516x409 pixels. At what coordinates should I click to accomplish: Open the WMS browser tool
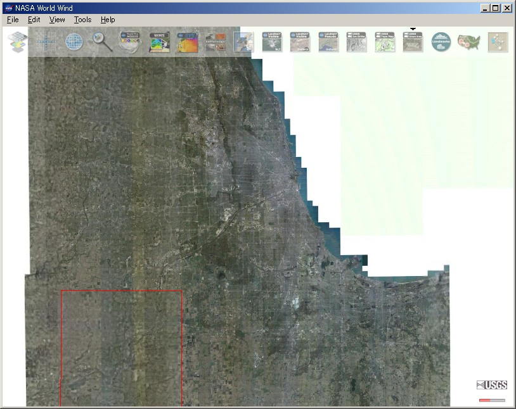(158, 42)
